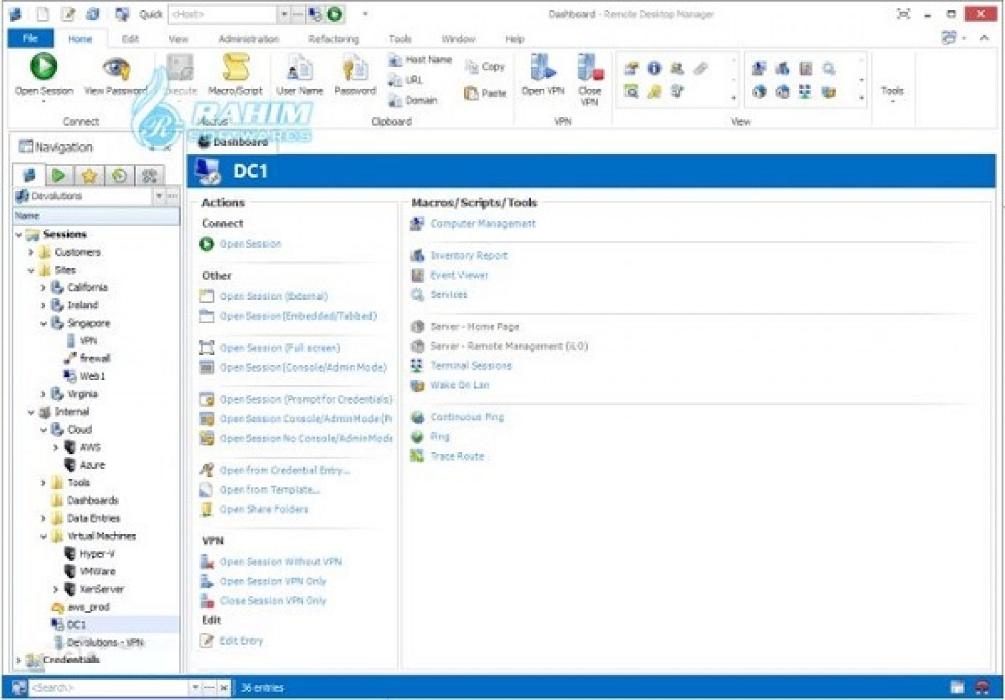Collapse the Singapore tree node
Viewport: 1005px width, 700px height.
[43, 323]
